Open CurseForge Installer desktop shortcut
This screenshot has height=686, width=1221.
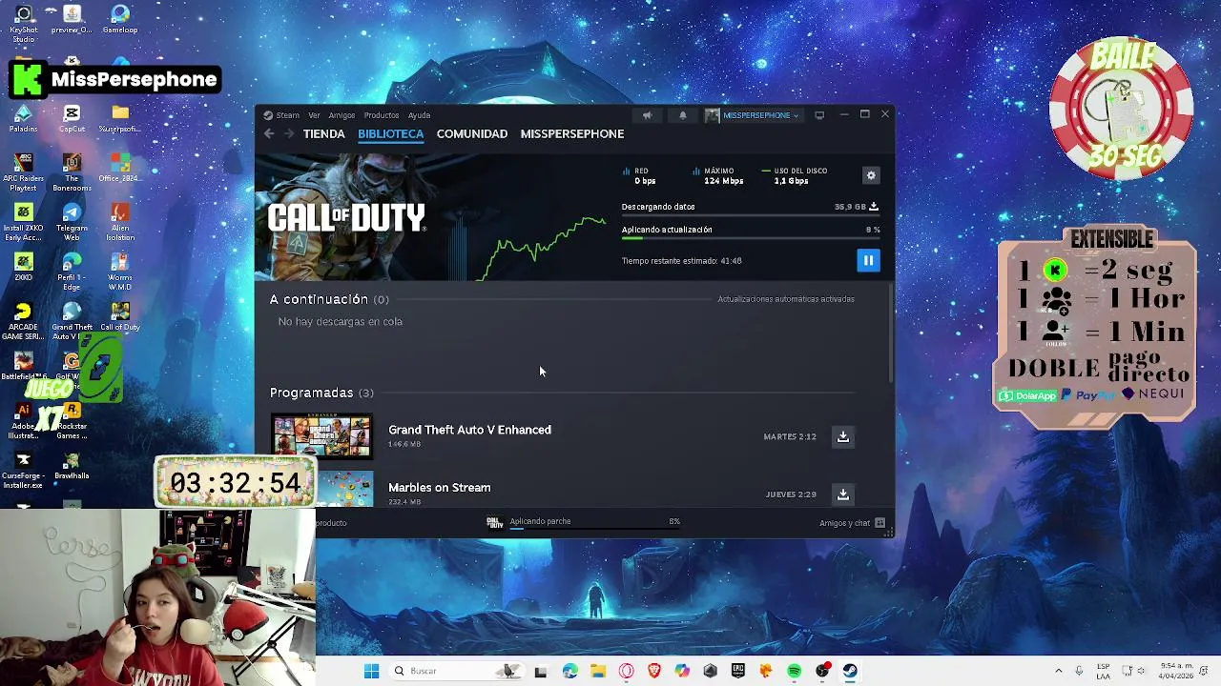[24, 471]
